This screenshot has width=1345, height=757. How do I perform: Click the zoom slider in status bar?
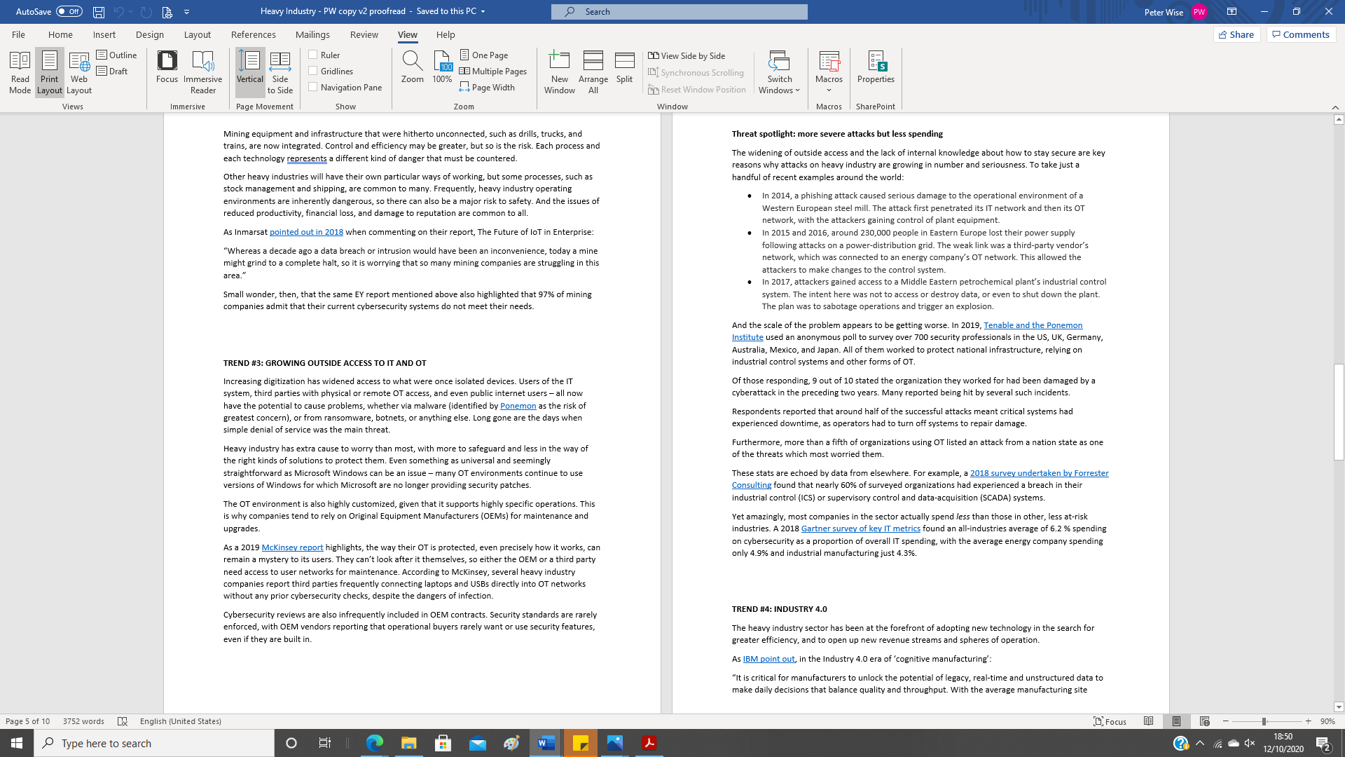1264,721
